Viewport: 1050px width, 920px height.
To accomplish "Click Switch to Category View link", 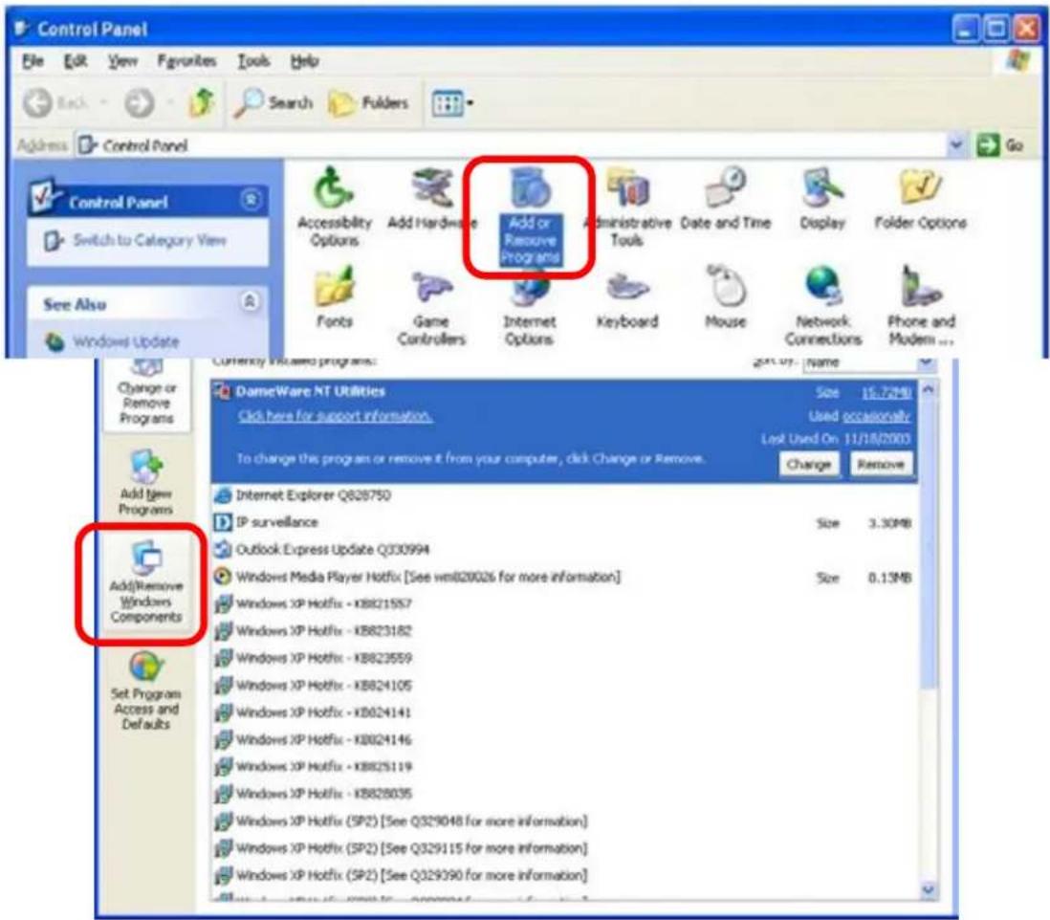I will click(148, 240).
